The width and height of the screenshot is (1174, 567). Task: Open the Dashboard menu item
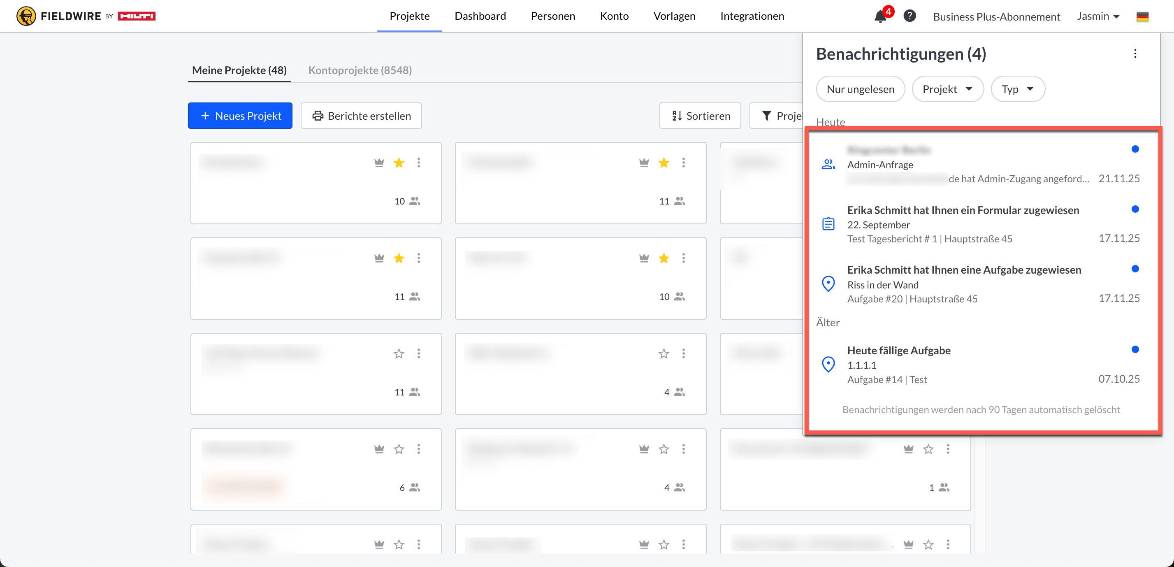click(480, 16)
